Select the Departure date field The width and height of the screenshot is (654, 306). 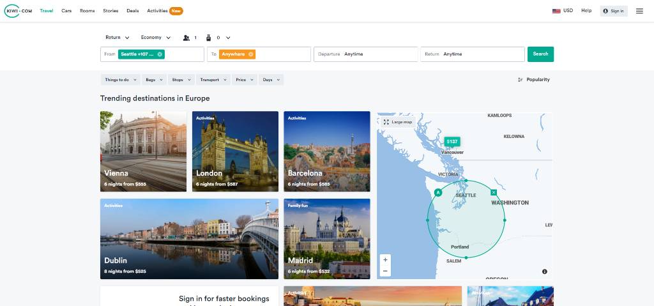(x=366, y=54)
